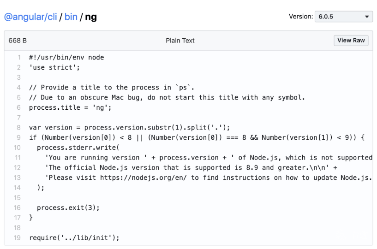The image size is (377, 249).
Task: Click the process.stderr.write( code line
Action: [78, 148]
